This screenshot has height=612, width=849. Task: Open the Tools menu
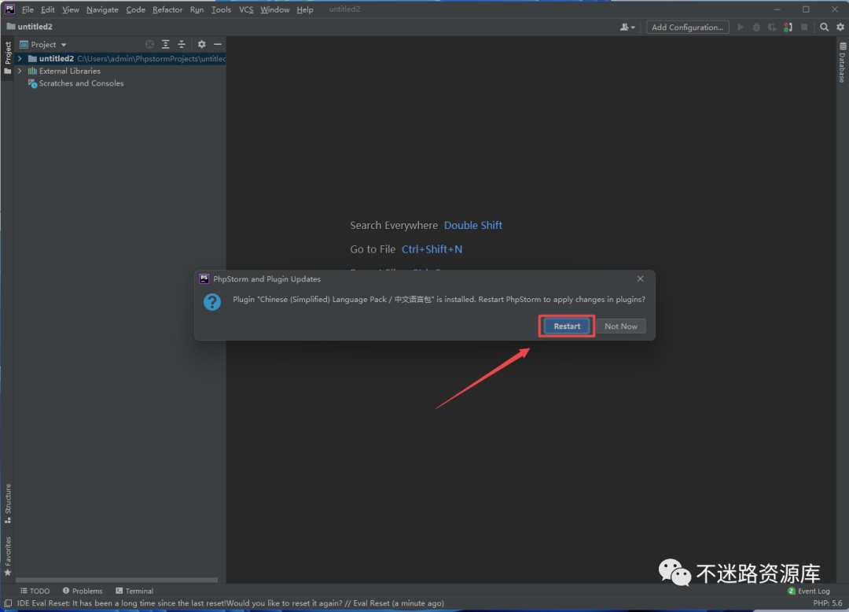coord(221,9)
